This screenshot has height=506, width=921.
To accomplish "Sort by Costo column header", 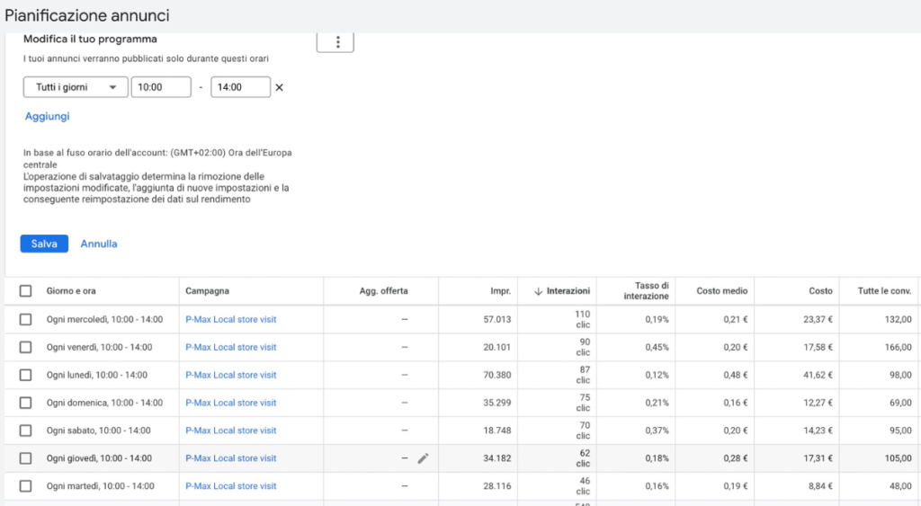I will 820,291.
